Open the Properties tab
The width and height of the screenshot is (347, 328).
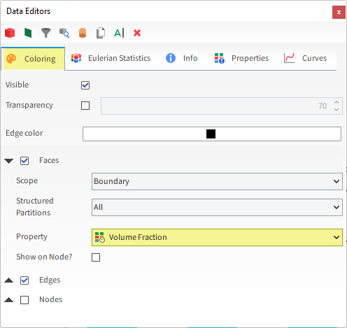(241, 58)
